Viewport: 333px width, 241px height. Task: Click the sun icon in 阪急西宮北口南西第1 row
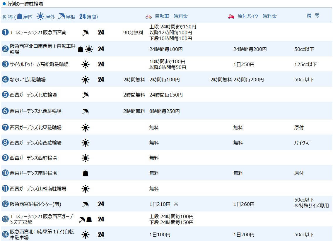pos(89,49)
